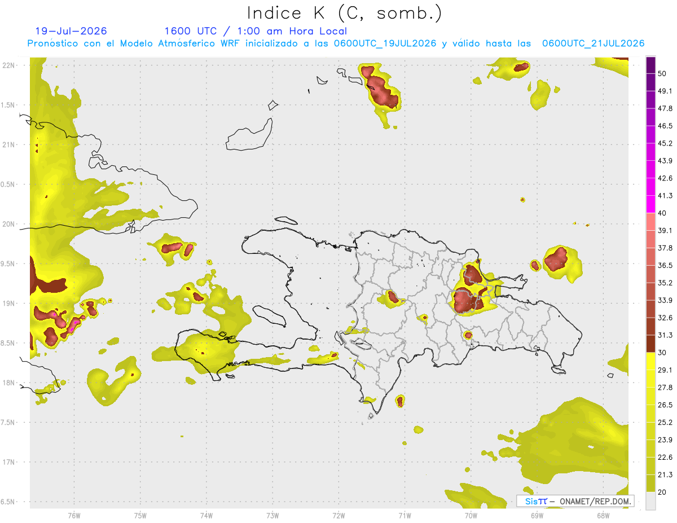This screenshot has width=677, height=523.
Task: Click the "45.2" color scale value
Action: tap(666, 143)
